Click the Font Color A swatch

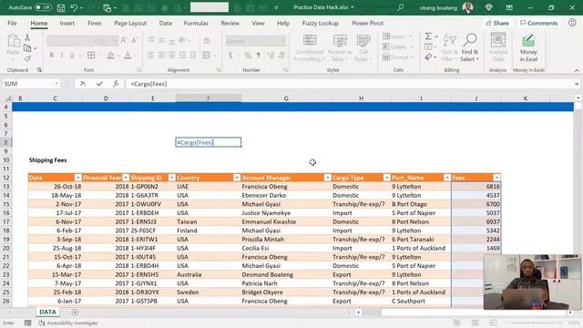tap(128, 56)
